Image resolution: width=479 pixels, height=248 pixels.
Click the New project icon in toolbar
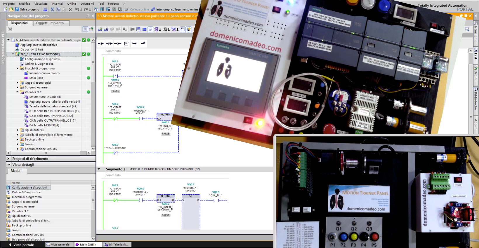click(x=6, y=9)
